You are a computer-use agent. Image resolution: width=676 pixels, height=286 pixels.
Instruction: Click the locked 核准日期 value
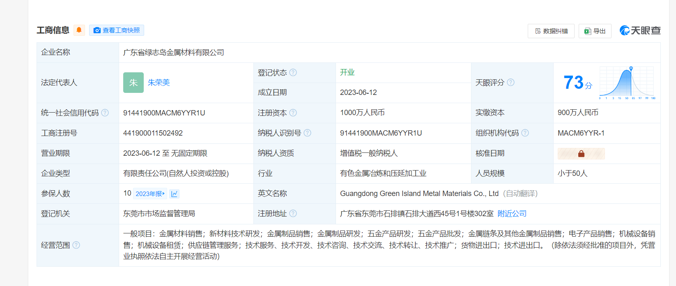[581, 154]
